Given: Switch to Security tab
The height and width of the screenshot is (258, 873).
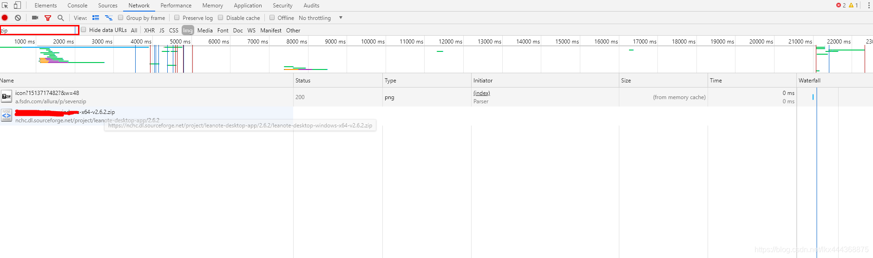Looking at the screenshot, I should [x=282, y=6].
